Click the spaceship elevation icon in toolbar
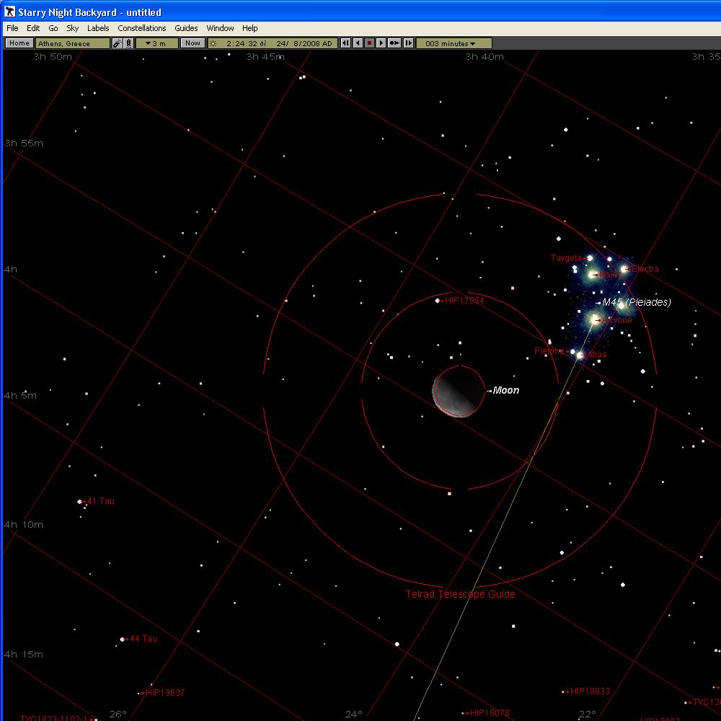The width and height of the screenshot is (721, 721). point(129,43)
